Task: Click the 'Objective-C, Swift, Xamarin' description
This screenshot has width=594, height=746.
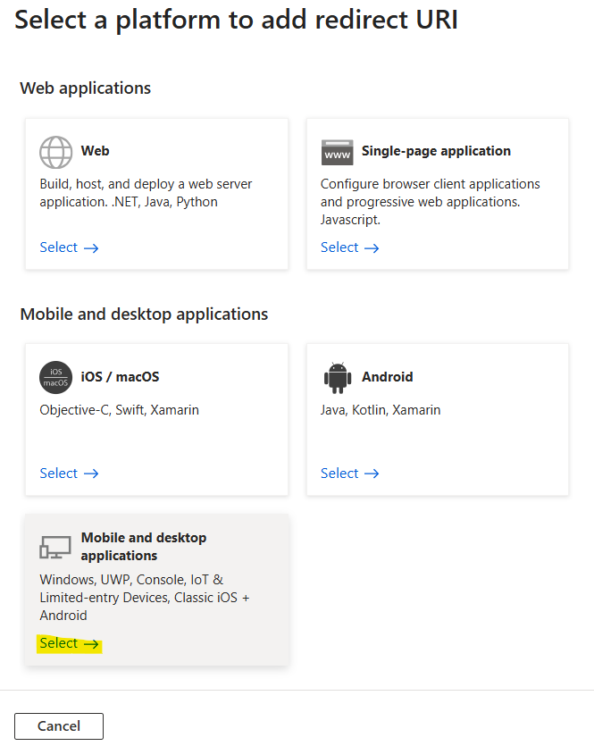Action: pos(119,410)
